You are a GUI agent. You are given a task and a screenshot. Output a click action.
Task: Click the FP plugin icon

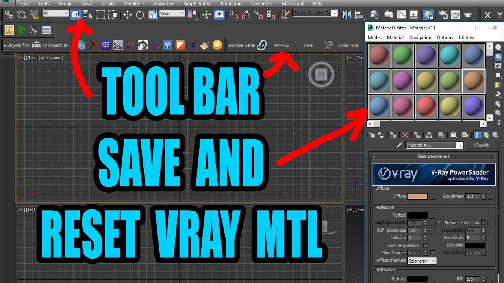[9, 30]
